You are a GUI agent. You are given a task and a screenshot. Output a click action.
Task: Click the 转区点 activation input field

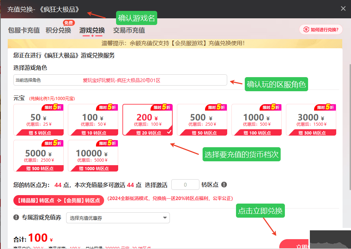pyautogui.click(x=185, y=185)
